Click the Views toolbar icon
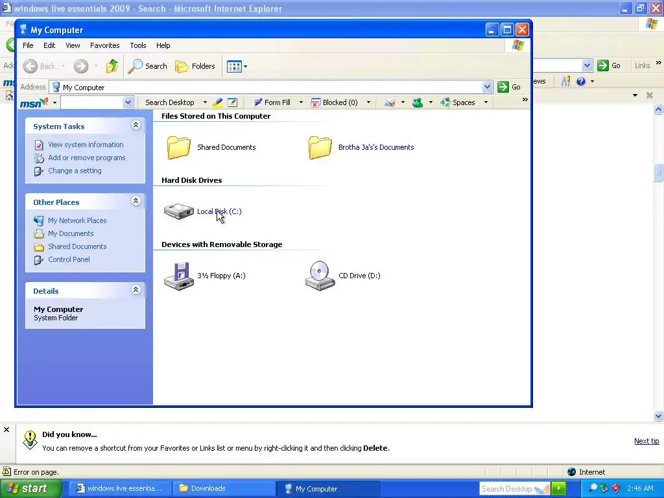Screen dimensions: 664x498 pos(233,67)
